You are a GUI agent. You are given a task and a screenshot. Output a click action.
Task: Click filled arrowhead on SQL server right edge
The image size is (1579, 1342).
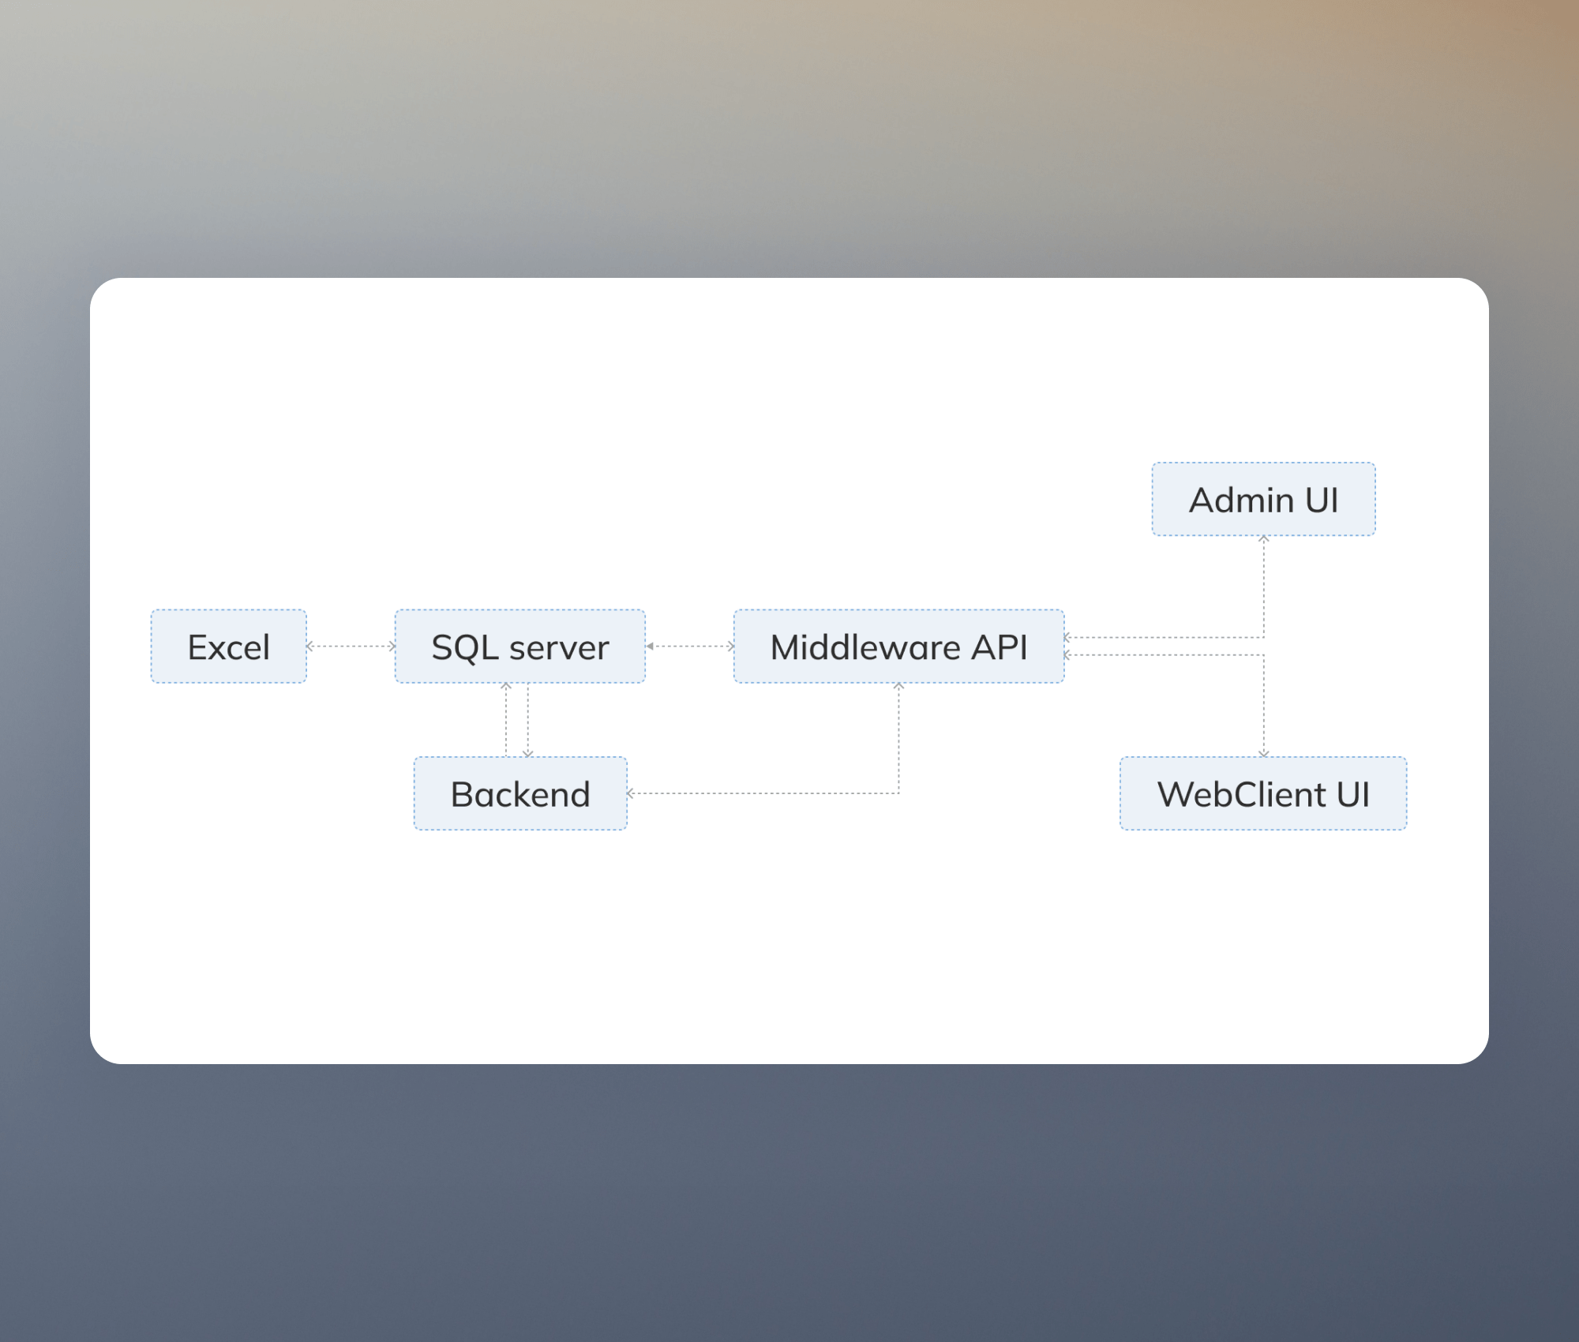click(650, 646)
